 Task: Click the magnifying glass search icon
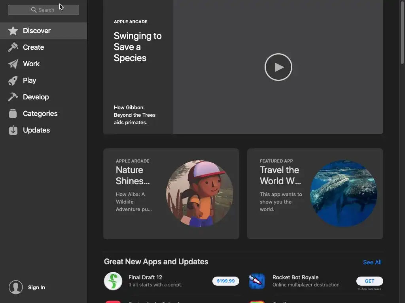point(34,10)
